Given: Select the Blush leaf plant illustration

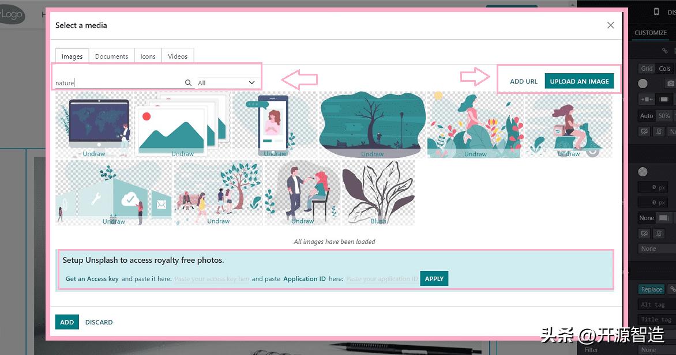Looking at the screenshot, I should pyautogui.click(x=378, y=192).
